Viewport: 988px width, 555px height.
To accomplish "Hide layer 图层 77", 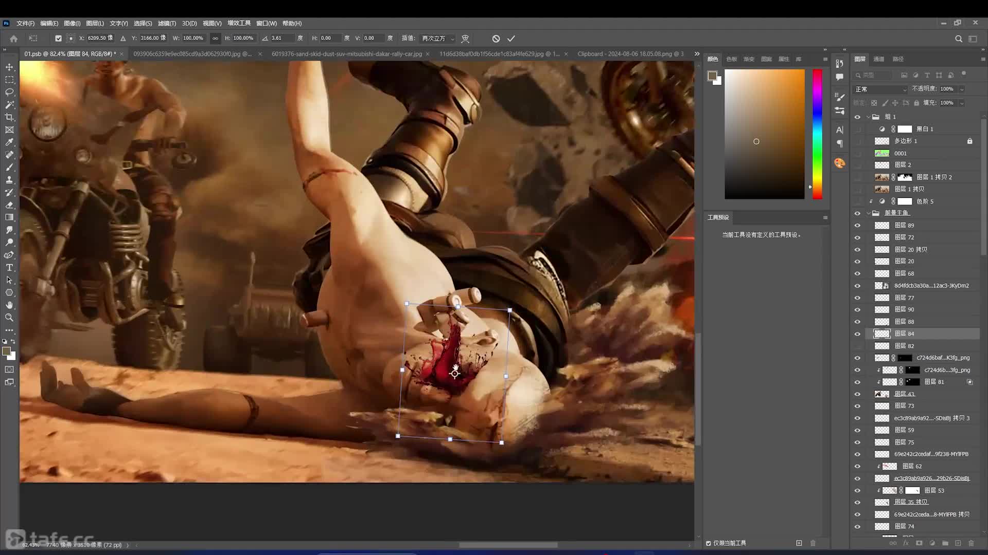I will point(857,298).
